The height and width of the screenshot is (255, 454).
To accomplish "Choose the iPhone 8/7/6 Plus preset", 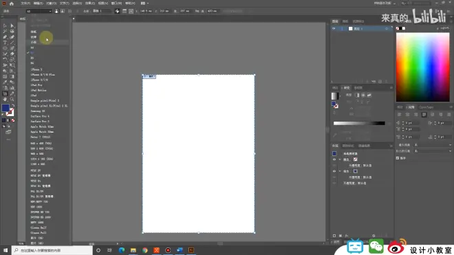I will 43,75.
